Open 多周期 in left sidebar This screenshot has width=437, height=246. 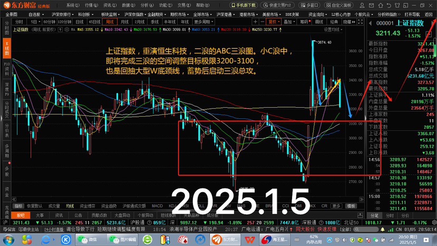click(x=7, y=151)
